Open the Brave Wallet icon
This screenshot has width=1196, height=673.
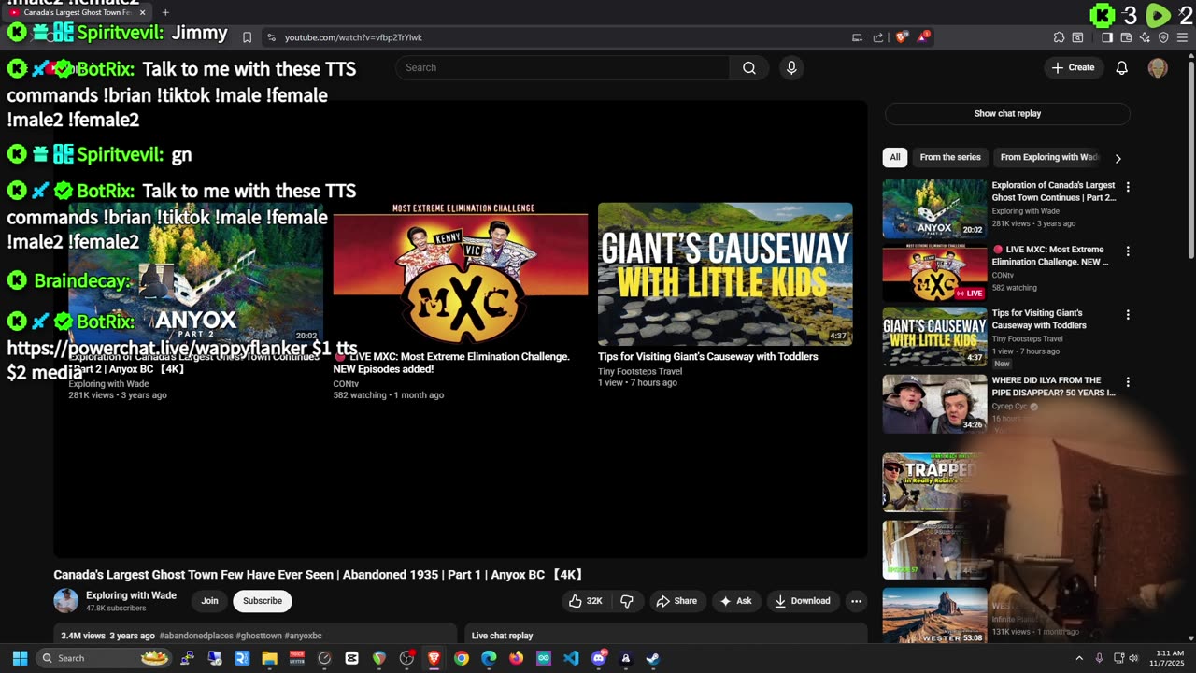tap(1126, 37)
